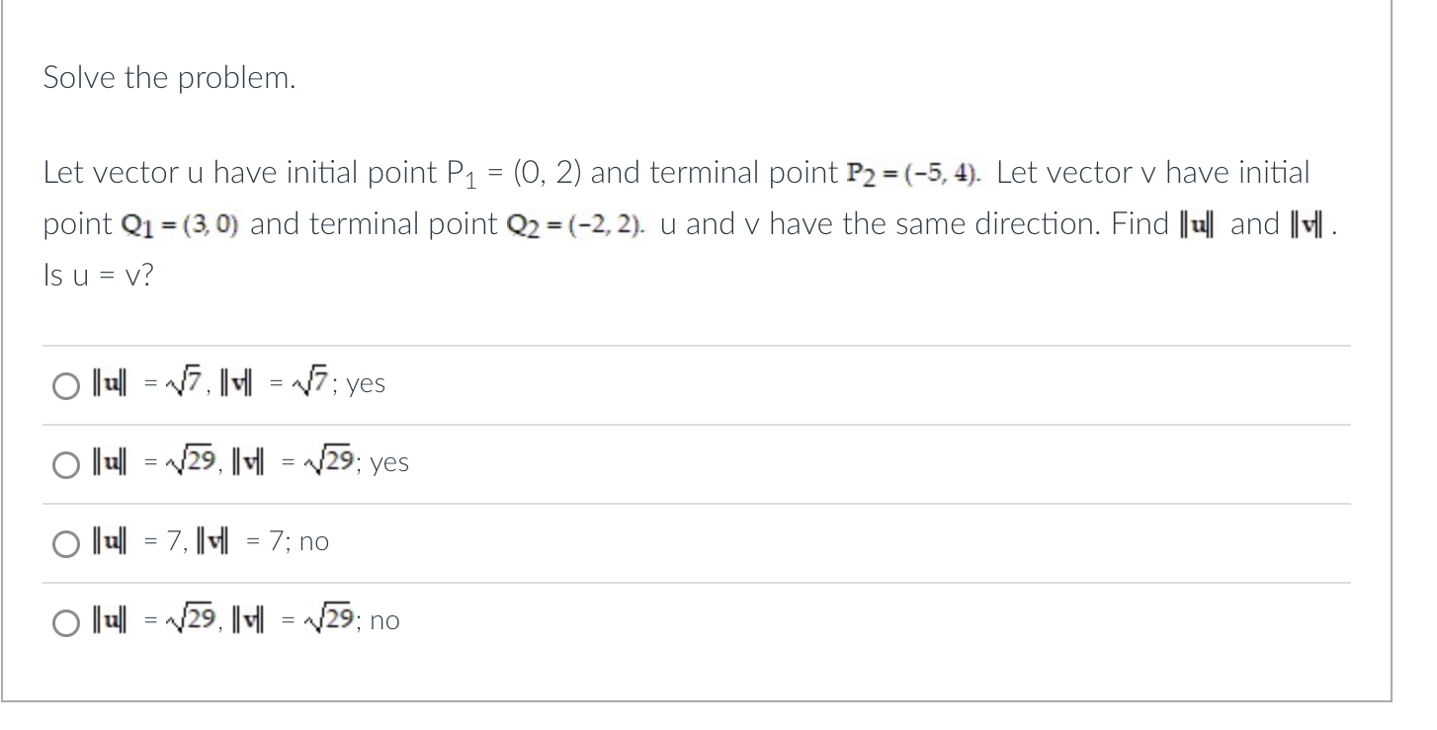The image size is (1437, 730).
Task: Click the radio button of the last option
Action: point(65,622)
